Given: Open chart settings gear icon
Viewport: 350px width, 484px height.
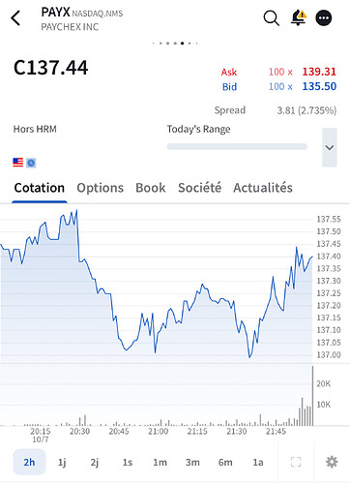Looking at the screenshot, I should point(332,462).
